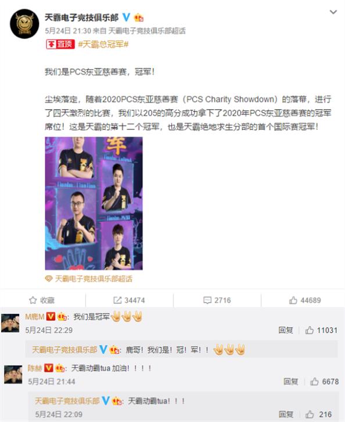Click the 天霸电子竞技俱乐部 profile avatar

pos(24,24)
